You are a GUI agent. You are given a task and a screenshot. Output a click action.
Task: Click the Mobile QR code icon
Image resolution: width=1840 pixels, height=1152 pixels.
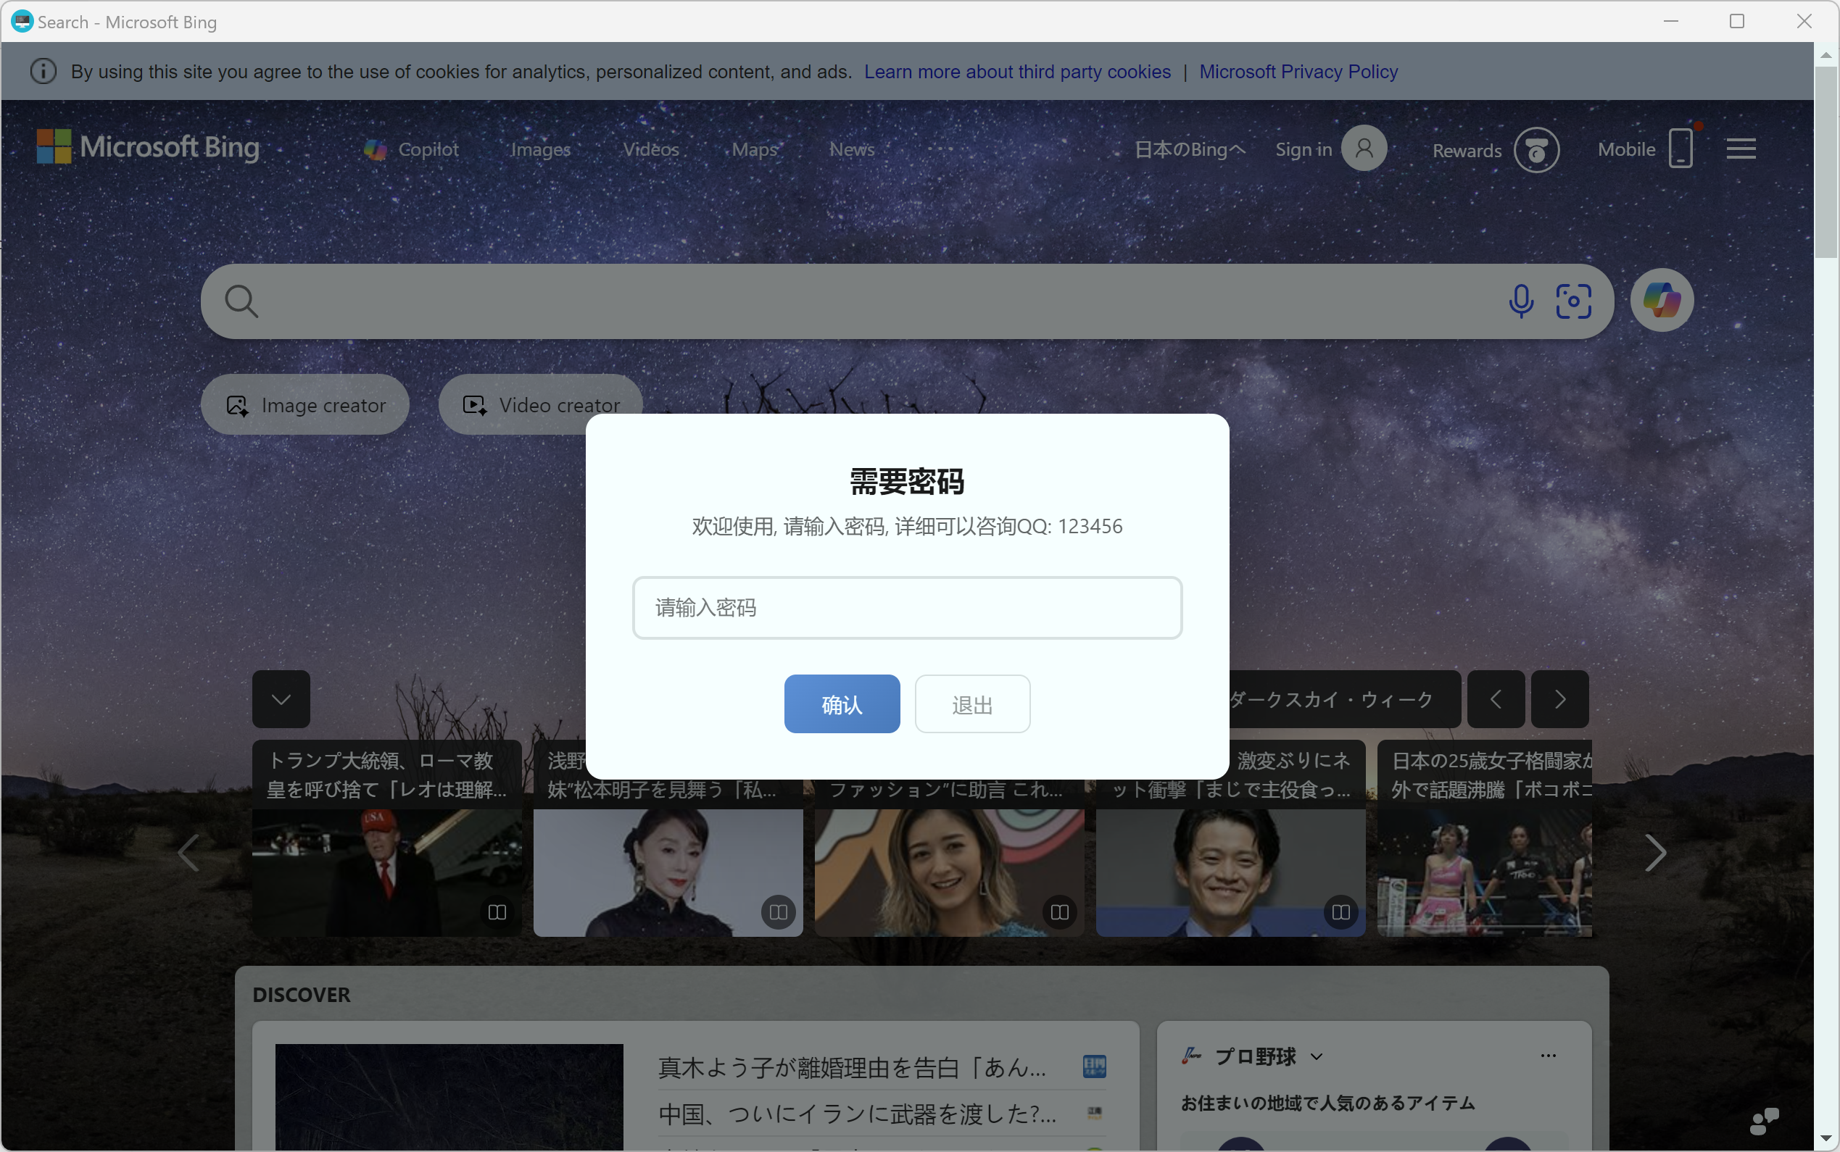pos(1682,148)
